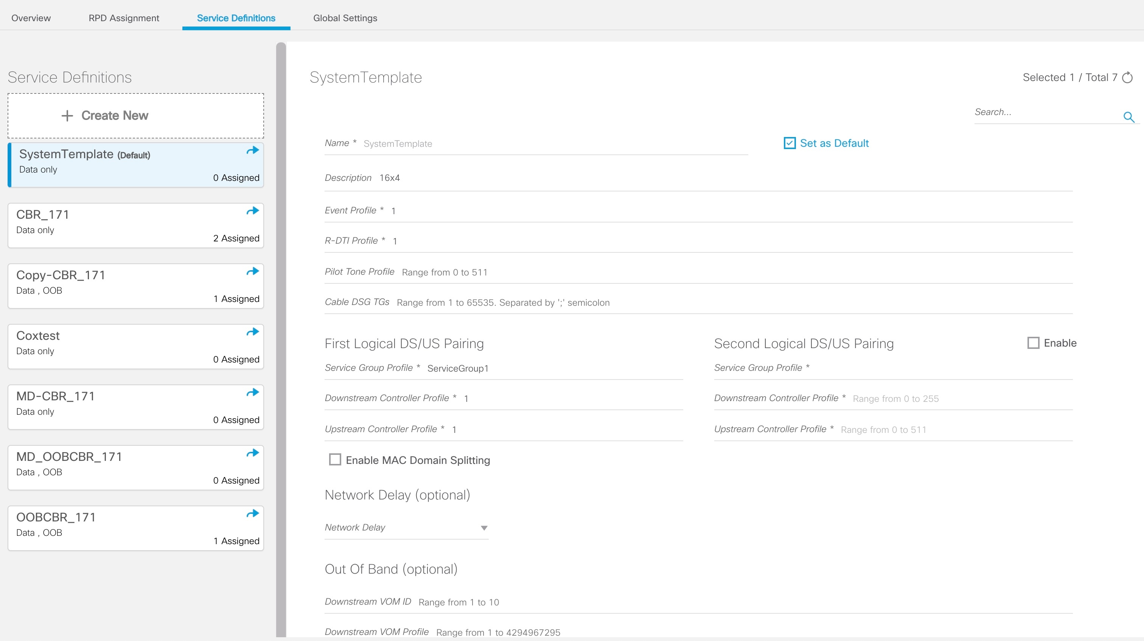Screen dimensions: 1144x641
Task: Open the Global Settings tab
Action: [x=345, y=18]
